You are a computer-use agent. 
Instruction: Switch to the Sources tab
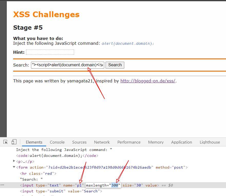(79, 142)
